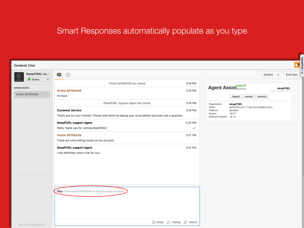Image resolution: width=304 pixels, height=228 pixels.
Task: Click the orange deepPiXEL extension icon
Action: click(297, 65)
